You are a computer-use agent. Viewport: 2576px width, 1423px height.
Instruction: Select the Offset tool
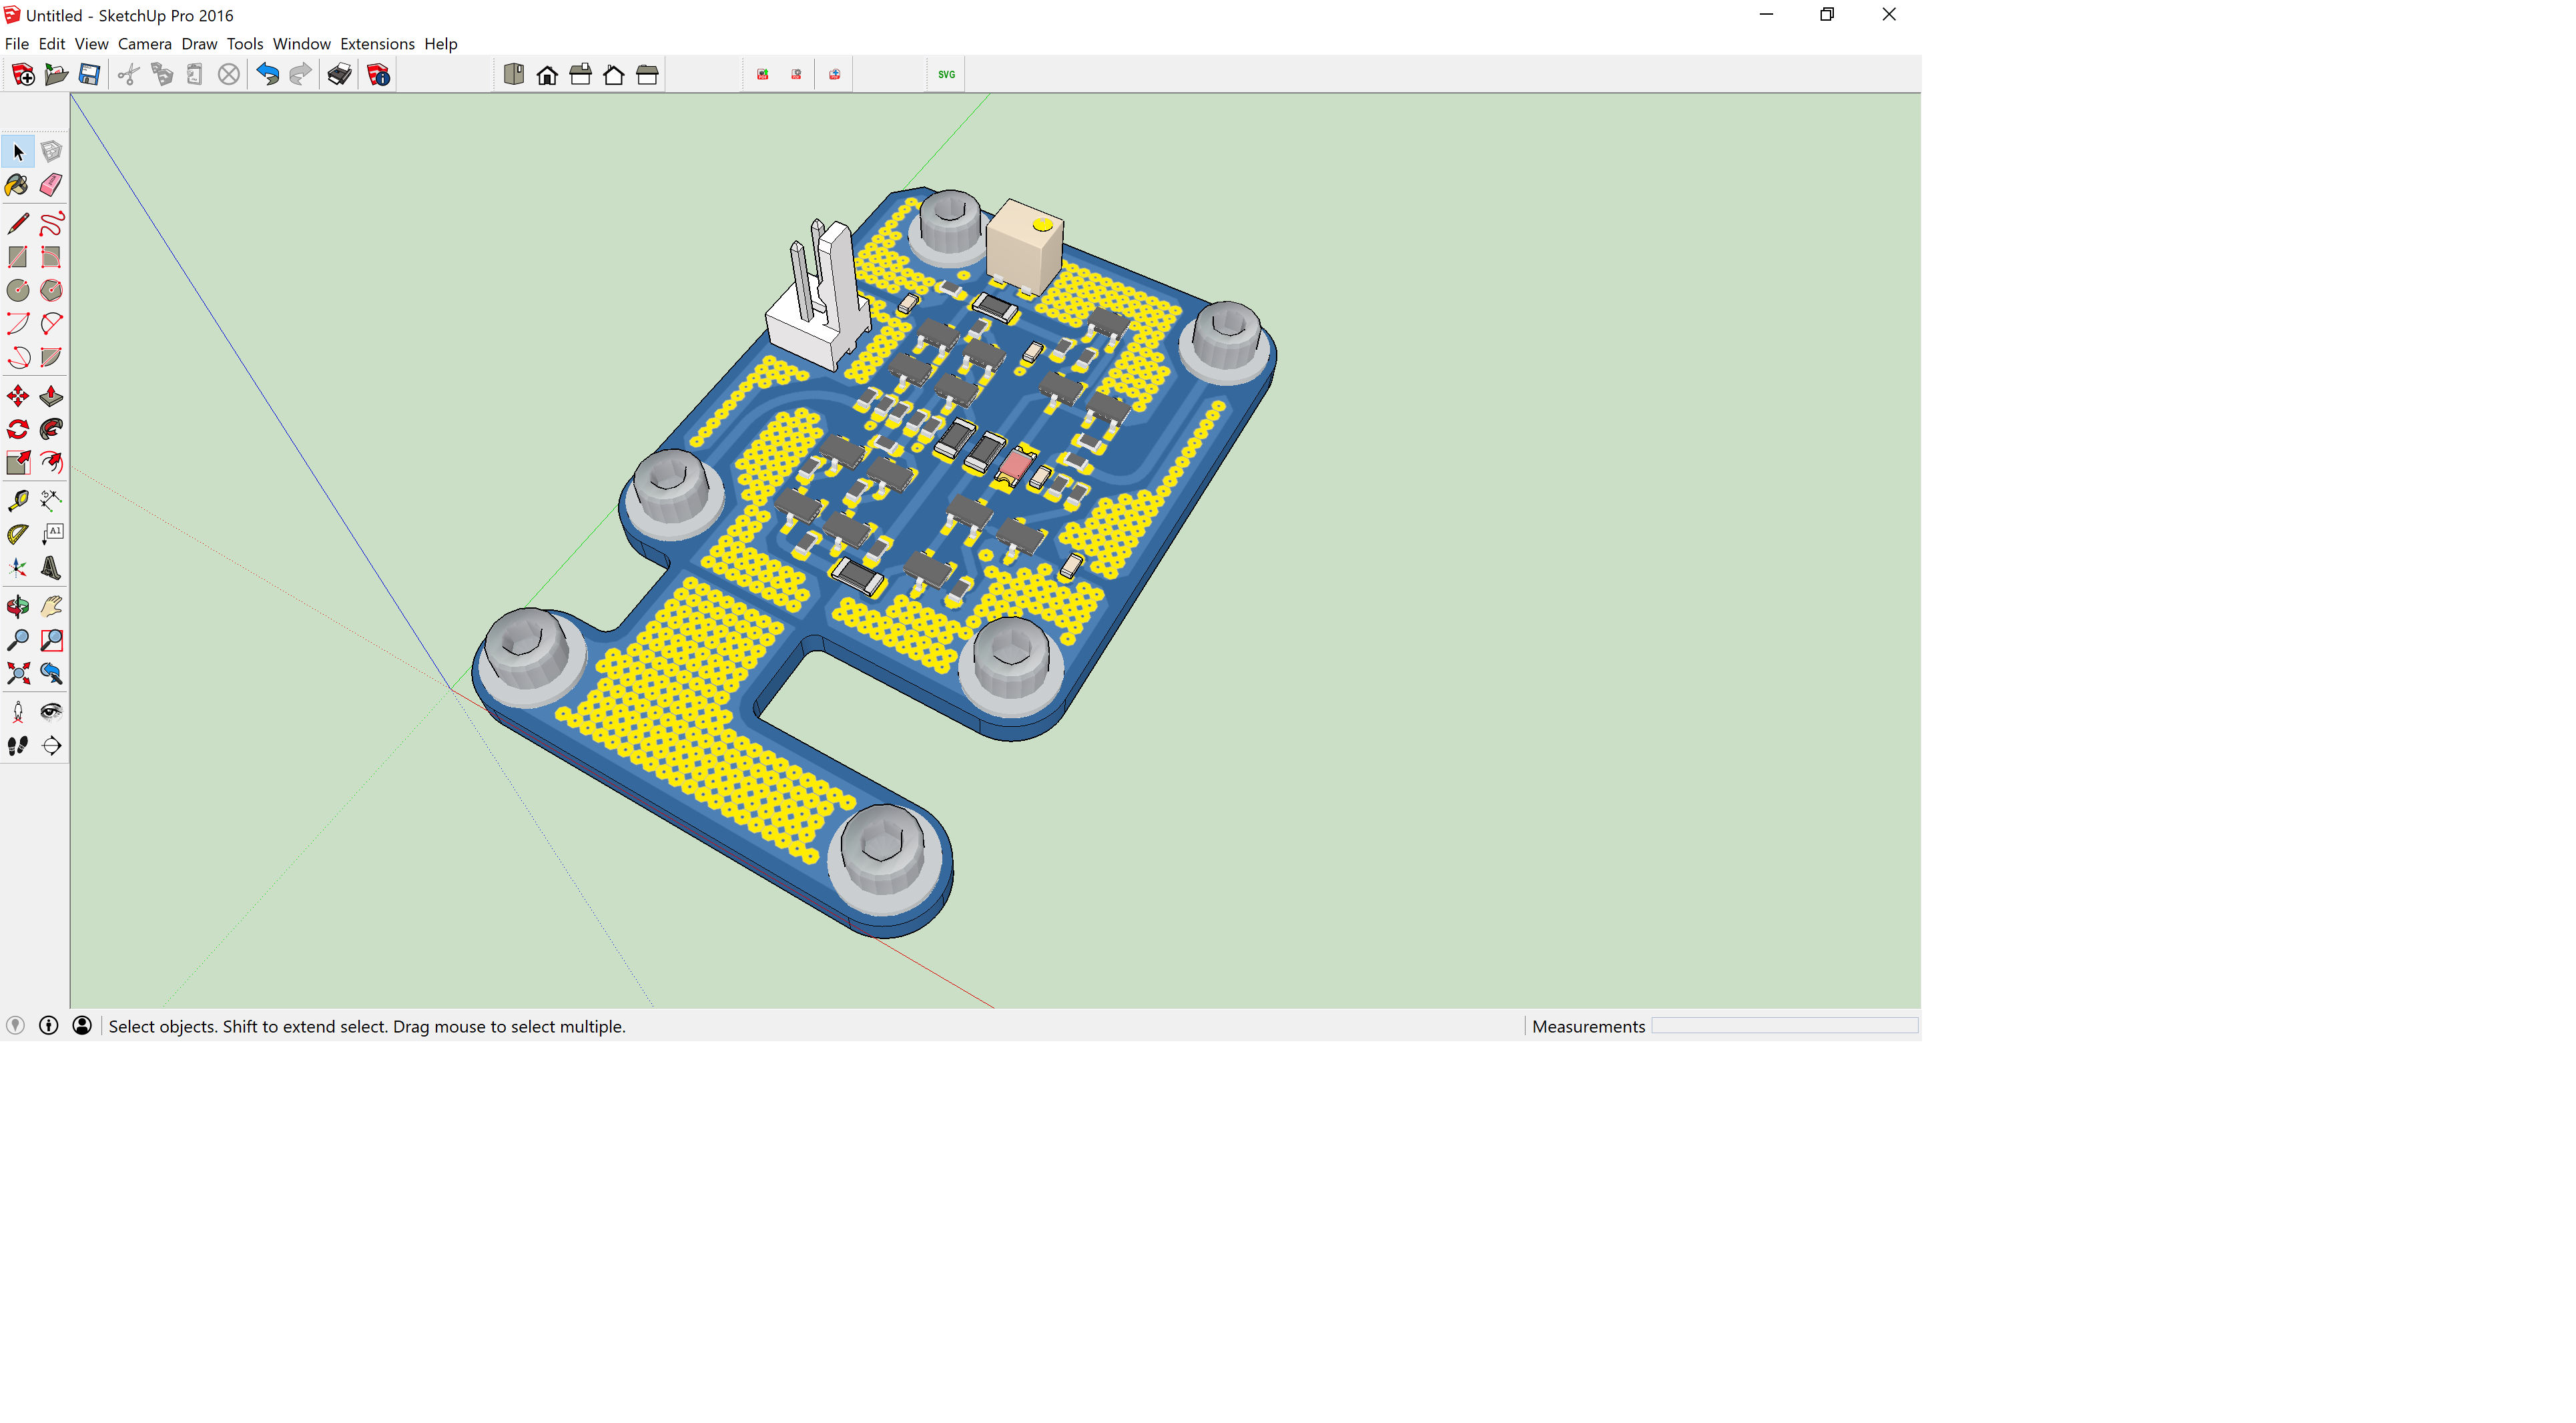pos(52,462)
